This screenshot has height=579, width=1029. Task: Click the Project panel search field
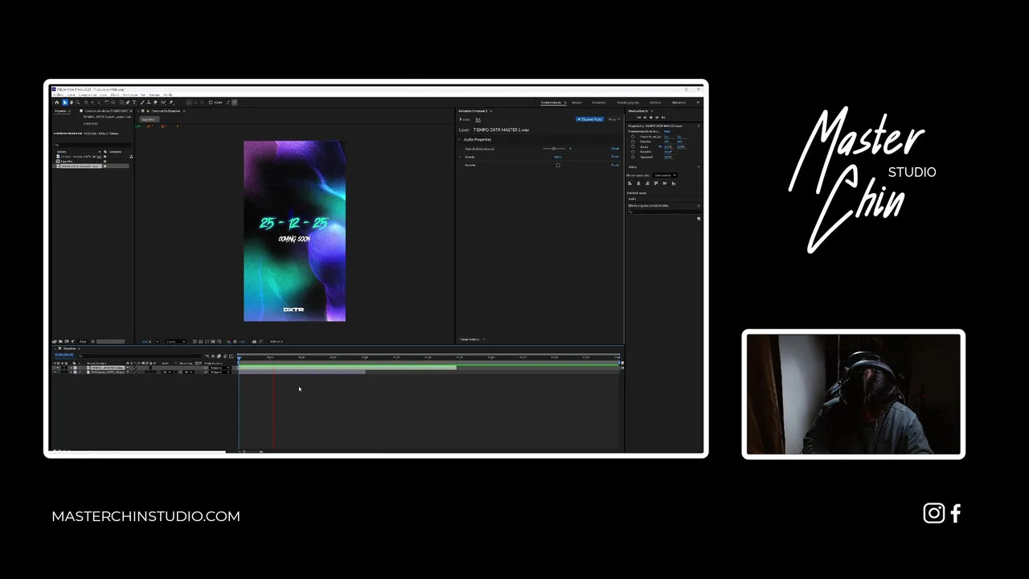92,145
